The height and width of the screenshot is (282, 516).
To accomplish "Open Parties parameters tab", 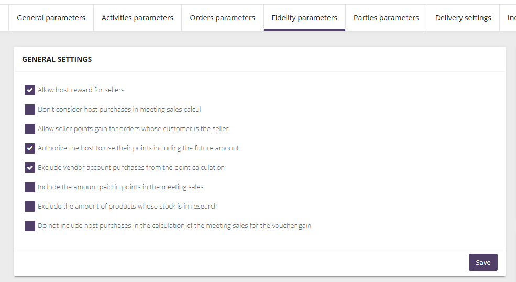I will (386, 18).
